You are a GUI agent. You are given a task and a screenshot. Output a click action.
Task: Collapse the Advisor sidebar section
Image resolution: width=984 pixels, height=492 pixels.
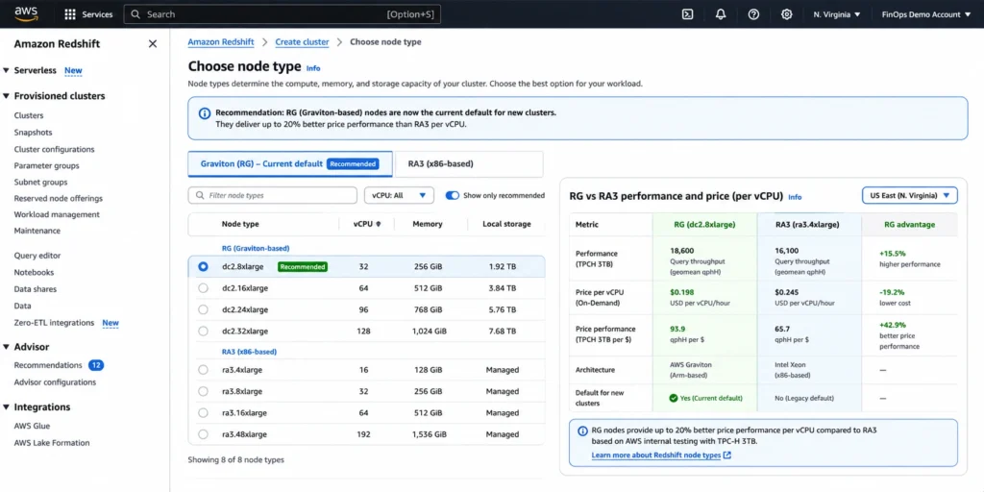tap(7, 347)
